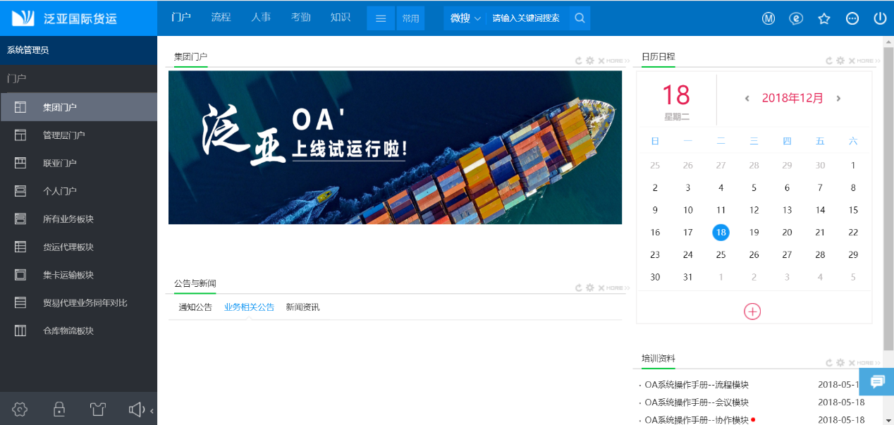
Task: Add a schedule with the plus circle
Action: pyautogui.click(x=752, y=311)
